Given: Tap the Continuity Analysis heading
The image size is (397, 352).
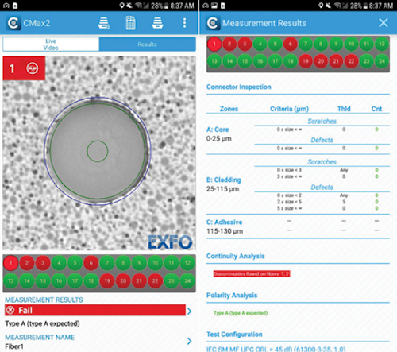Looking at the screenshot, I should (236, 256).
